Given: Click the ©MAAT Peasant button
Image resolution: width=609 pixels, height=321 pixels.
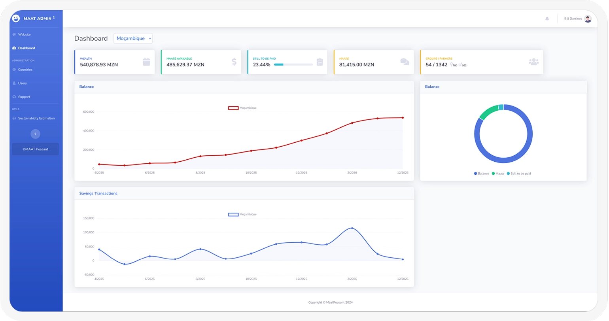Looking at the screenshot, I should (35, 149).
